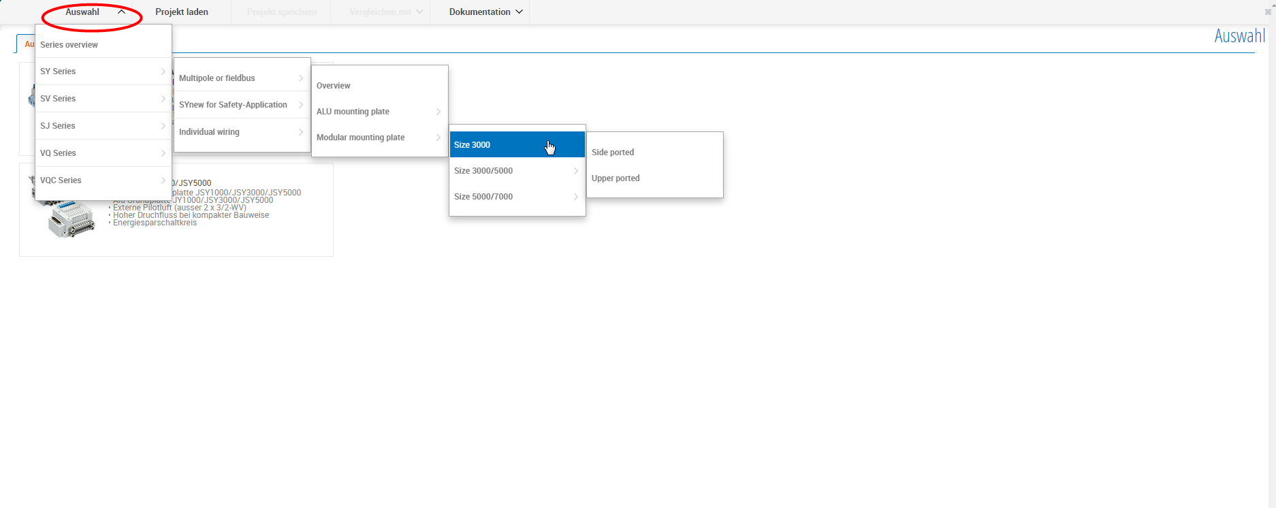The image size is (1276, 508).
Task: Open VQC Series submenu
Action: pyautogui.click(x=103, y=180)
